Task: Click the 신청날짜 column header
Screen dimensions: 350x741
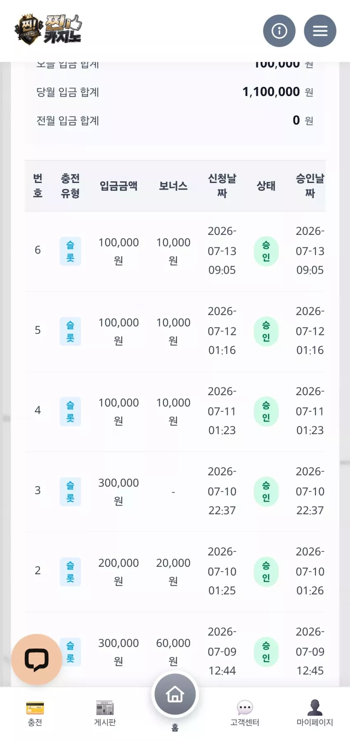Action: 222,186
